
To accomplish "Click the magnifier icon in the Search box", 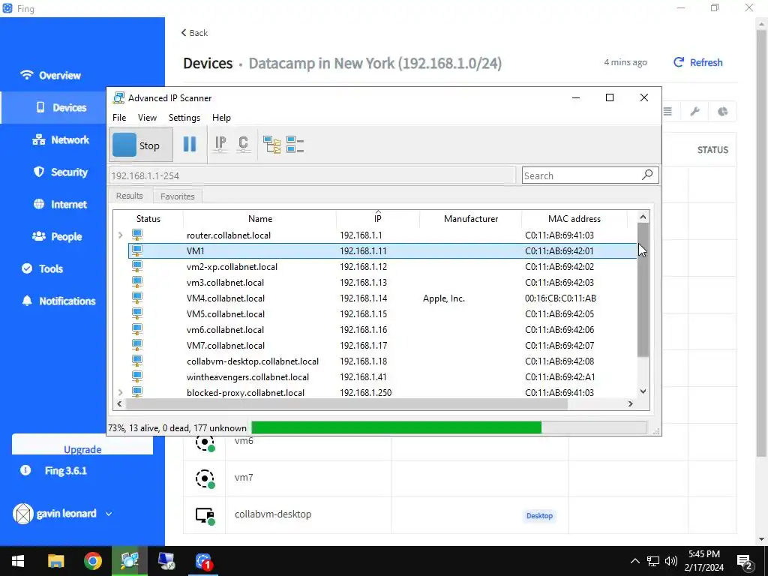I will click(x=647, y=175).
